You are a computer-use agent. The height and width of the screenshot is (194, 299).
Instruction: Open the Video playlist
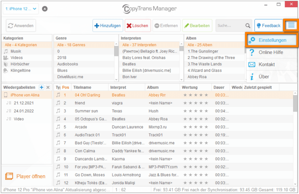pos(27,119)
